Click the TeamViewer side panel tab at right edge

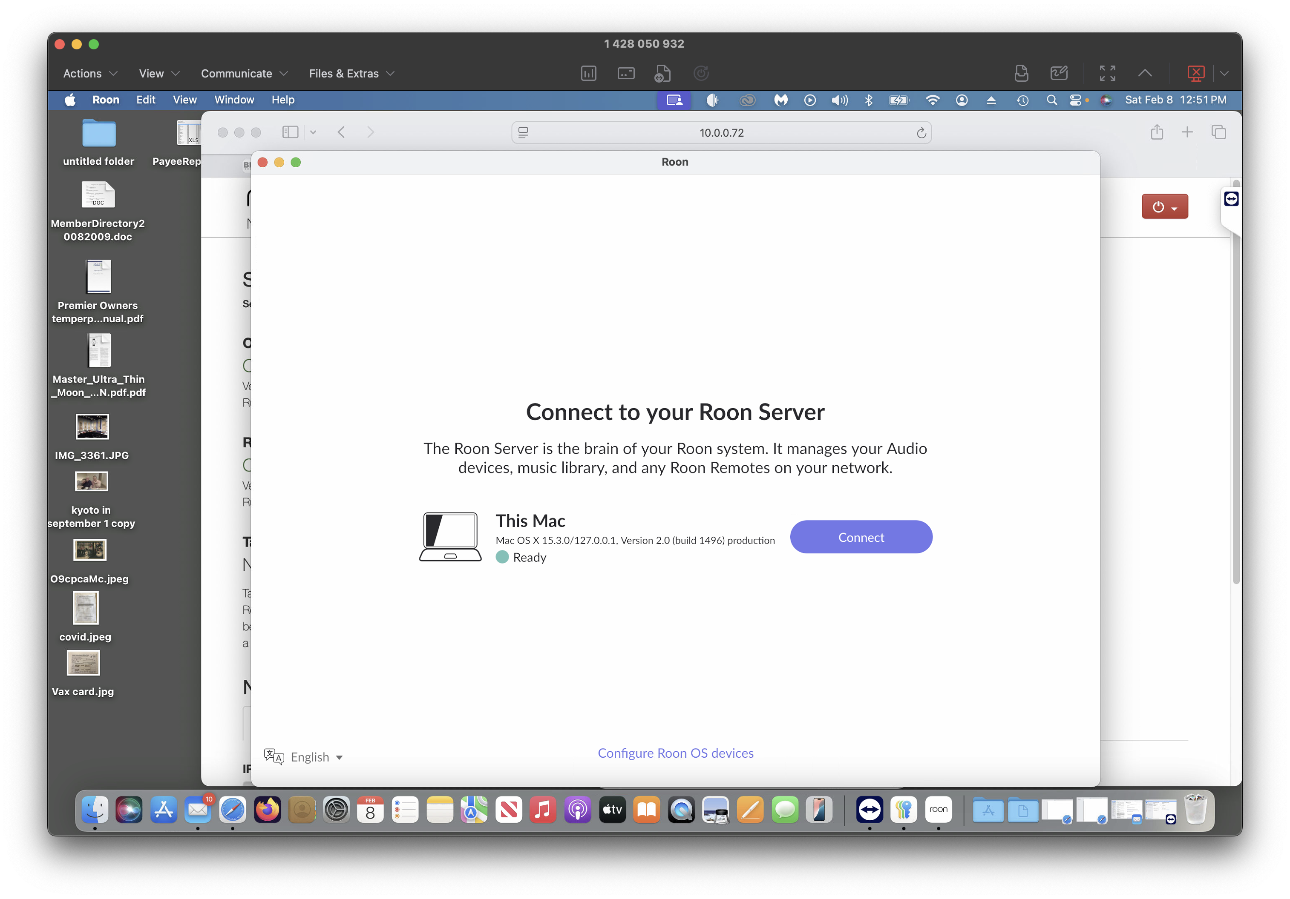tap(1230, 200)
